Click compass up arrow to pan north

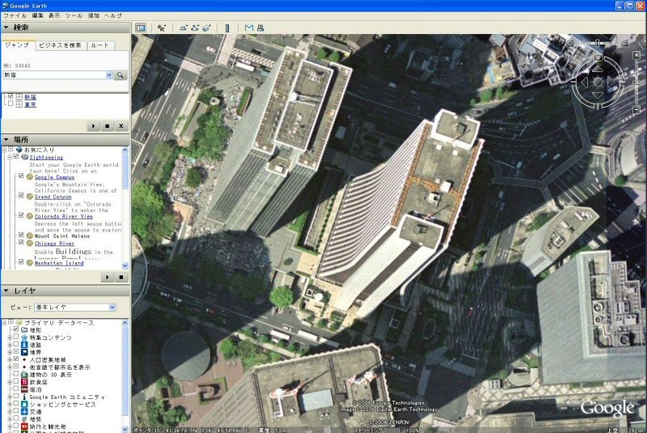click(x=598, y=69)
